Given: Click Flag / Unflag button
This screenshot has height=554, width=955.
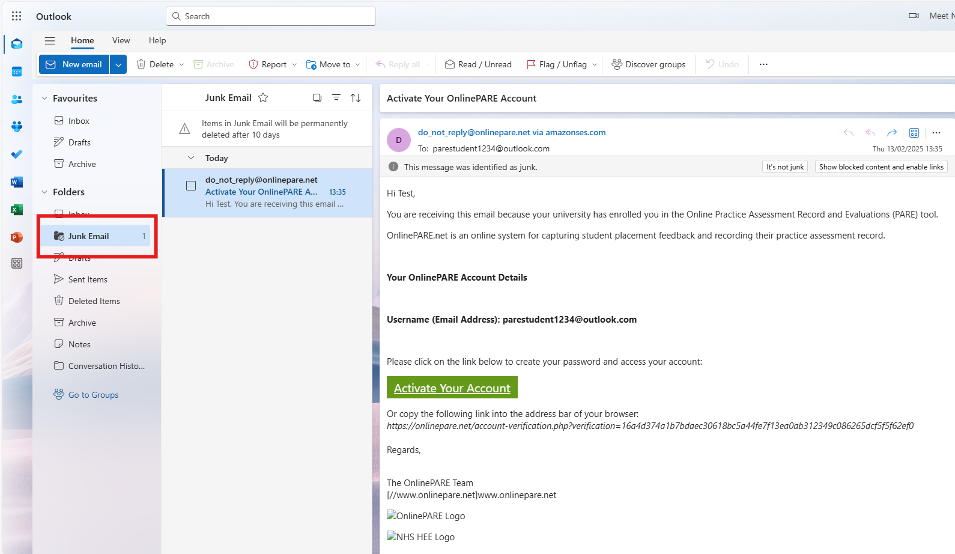Looking at the screenshot, I should [556, 64].
